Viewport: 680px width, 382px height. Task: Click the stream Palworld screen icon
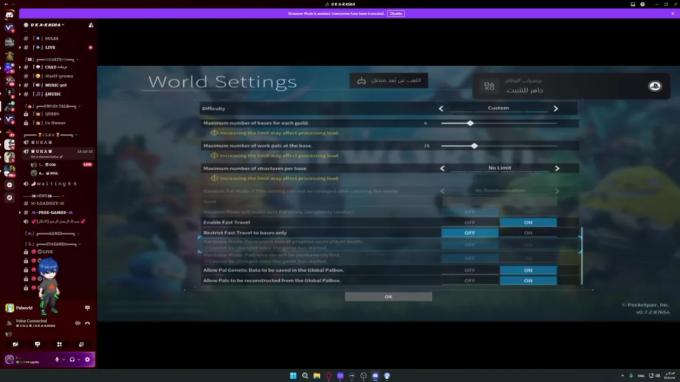(87, 308)
